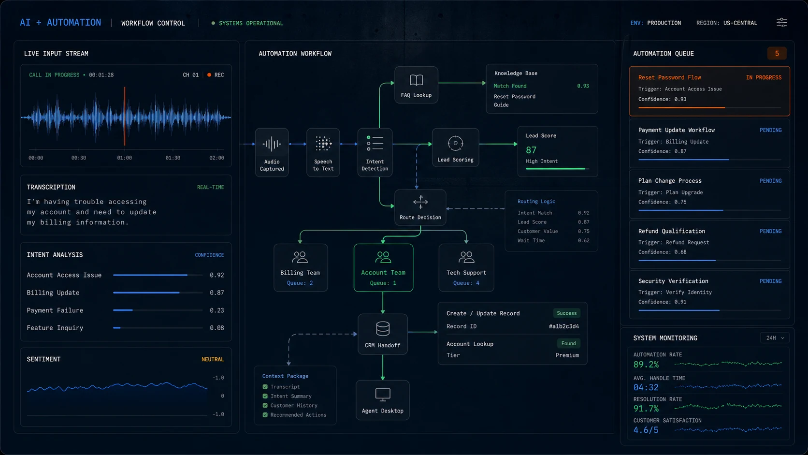This screenshot has height=455, width=808.
Task: Click the AI + Automation logo text
Action: click(60, 22)
